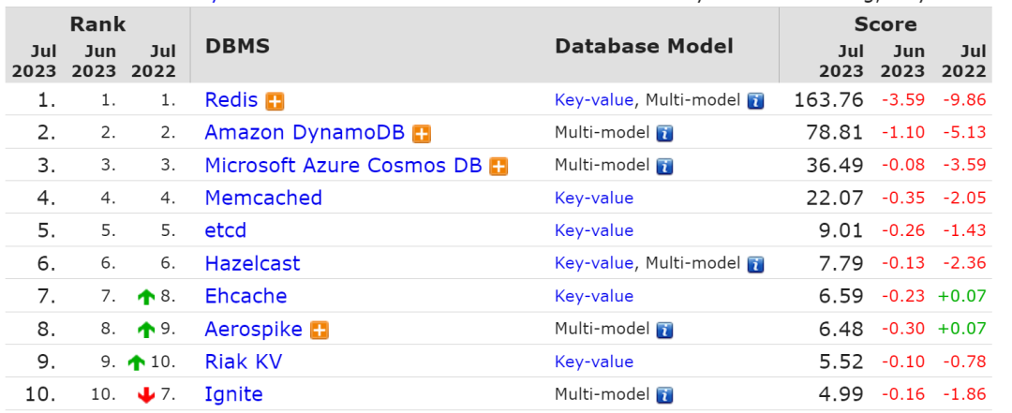Open the Memcached link
This screenshot has height=413, width=1012.
[x=263, y=199]
